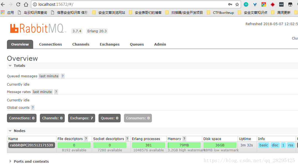
Task: Click the blue V-shaped extension icon
Action: 255,4
